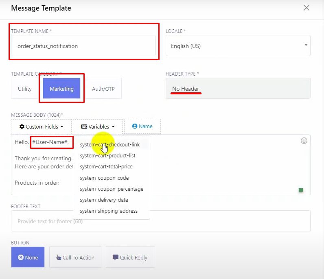Open the Locale English (US) selector
This screenshot has width=324, height=279.
coord(238,46)
